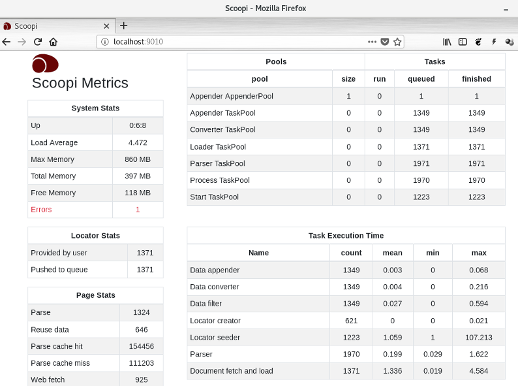
Task: Toggle the sidebar view icon
Action: (463, 42)
